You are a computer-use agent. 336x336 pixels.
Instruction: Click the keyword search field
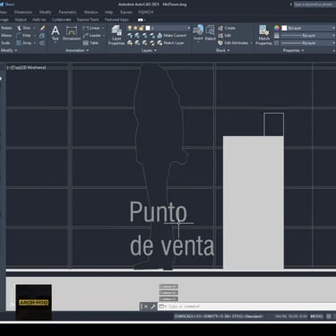[x=314, y=4]
